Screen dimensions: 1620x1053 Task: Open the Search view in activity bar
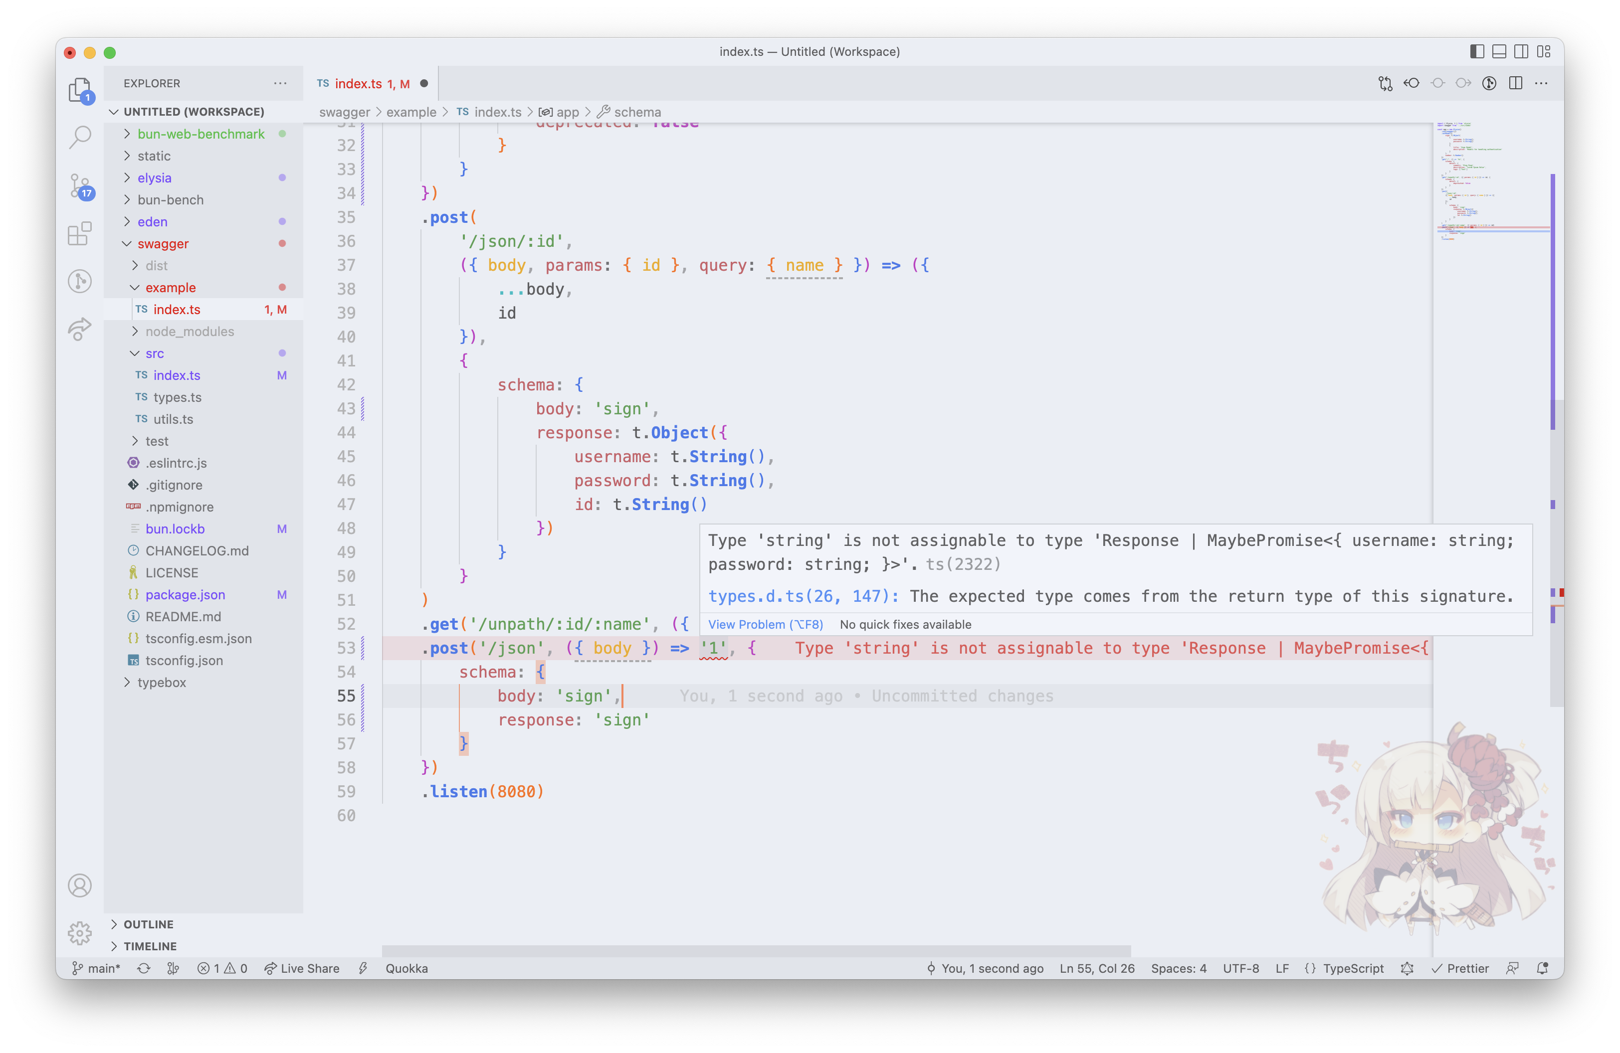pyautogui.click(x=80, y=138)
